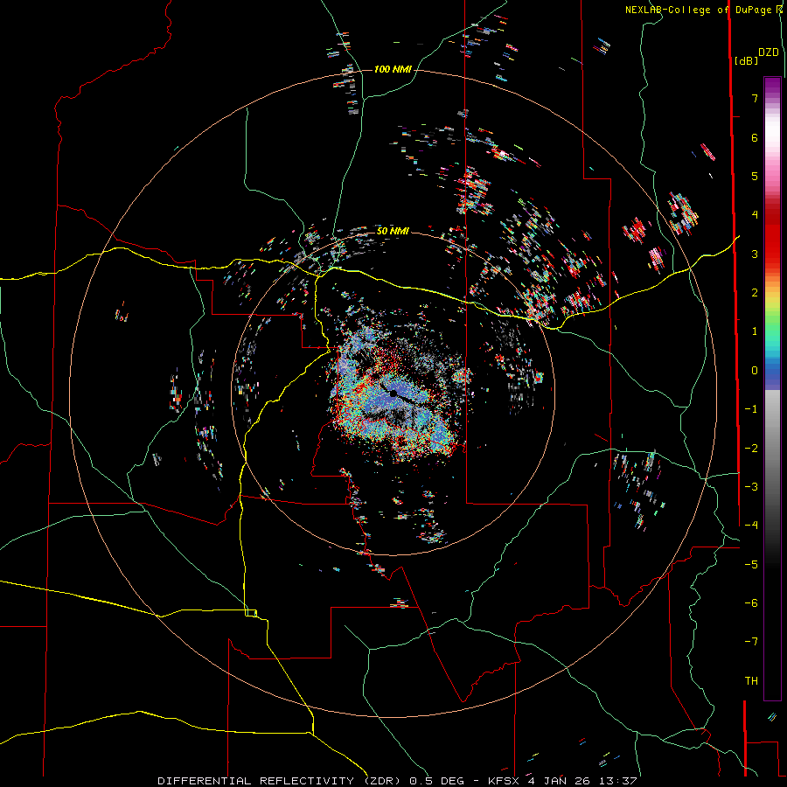The width and height of the screenshot is (787, 787).
Task: Click the -6 value on the color scale
Action: click(751, 602)
